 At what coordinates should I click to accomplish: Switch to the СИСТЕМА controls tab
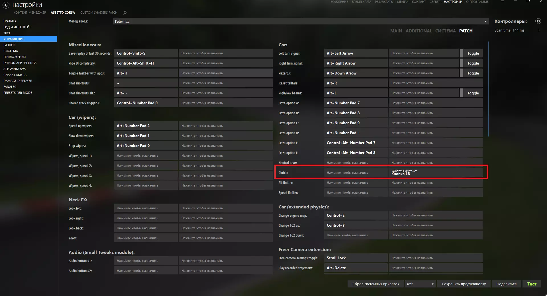click(x=445, y=31)
